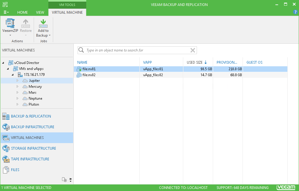The height and width of the screenshot is (191, 299).
Task: Select the Virtual Machine tab
Action: click(x=67, y=12)
